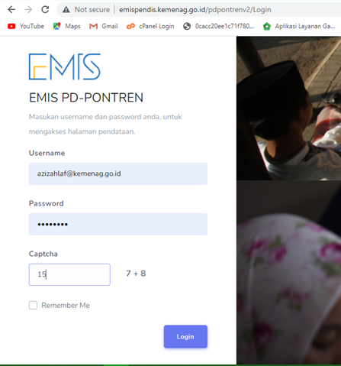Focus the Username input field
Screen dimensions: 341x366
118,173
